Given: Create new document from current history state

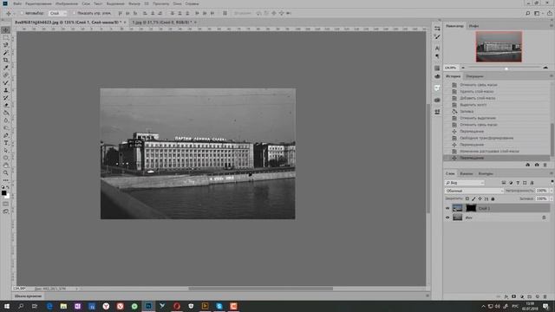Looking at the screenshot, I should coord(528,165).
